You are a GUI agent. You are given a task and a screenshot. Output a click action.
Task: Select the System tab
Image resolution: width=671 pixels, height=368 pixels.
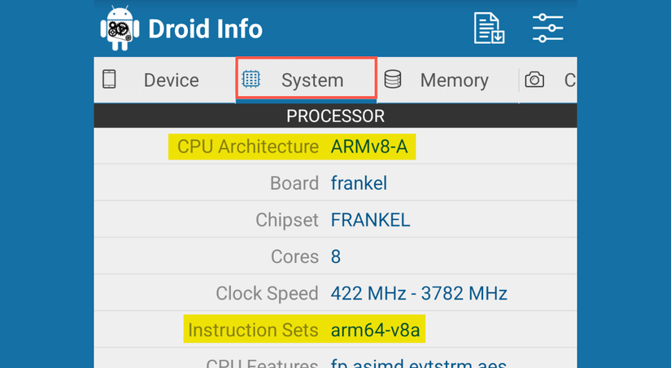click(312, 81)
